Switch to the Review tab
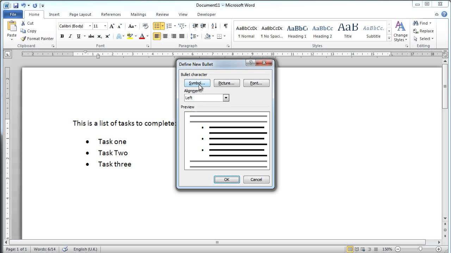 tap(162, 14)
